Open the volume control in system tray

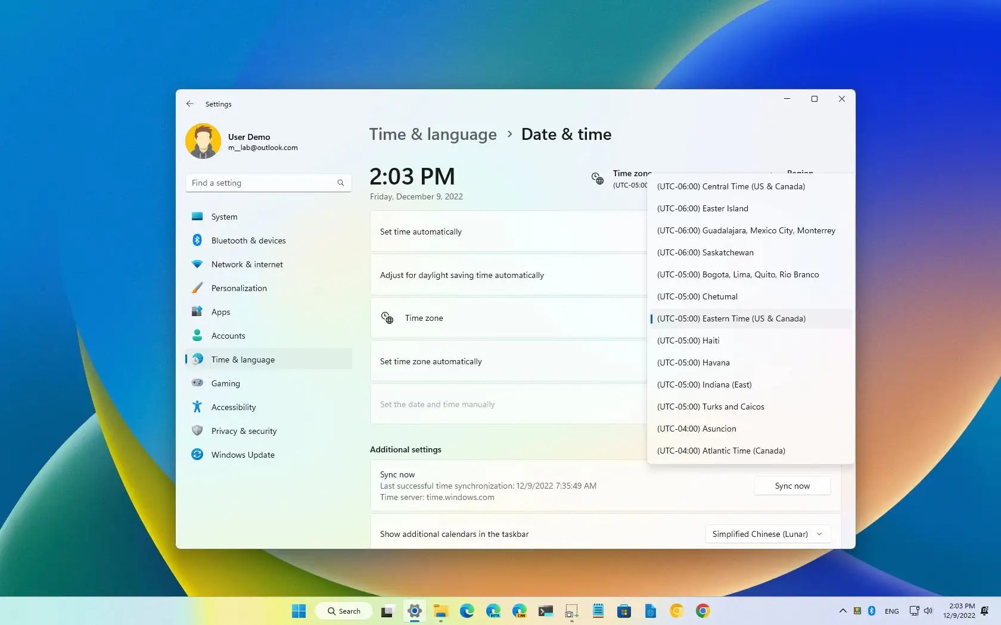click(928, 611)
